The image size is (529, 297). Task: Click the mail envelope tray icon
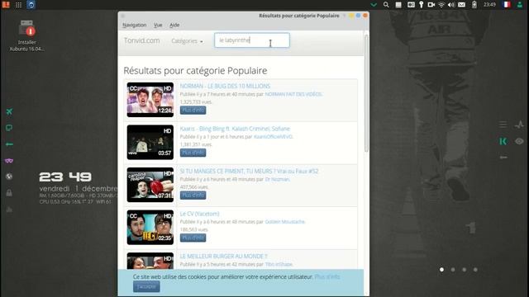tap(461, 5)
